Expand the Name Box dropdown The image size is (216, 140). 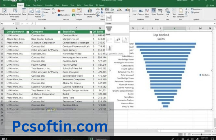(13, 24)
